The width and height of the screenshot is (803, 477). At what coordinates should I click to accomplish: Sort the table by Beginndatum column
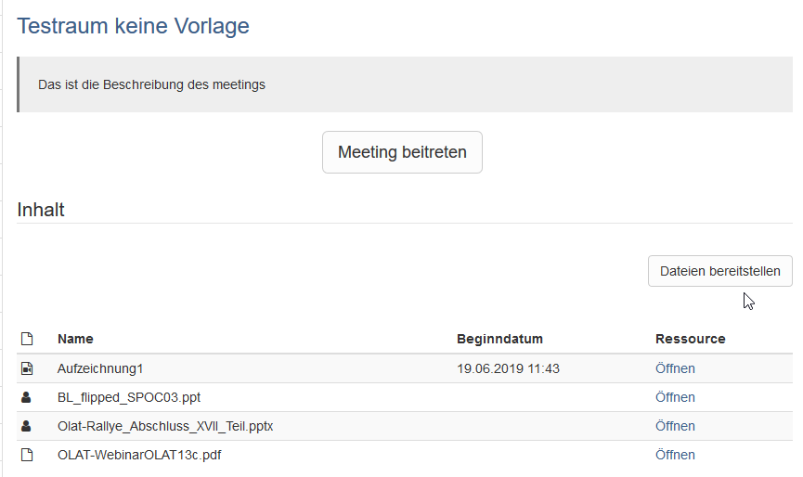click(499, 340)
